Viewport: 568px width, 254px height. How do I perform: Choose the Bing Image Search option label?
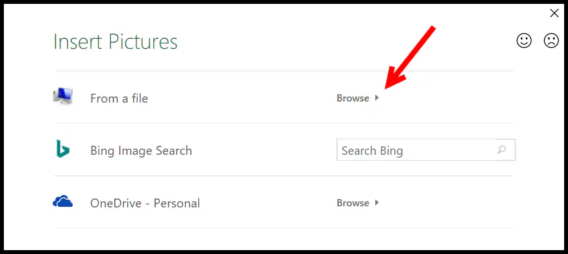[141, 150]
